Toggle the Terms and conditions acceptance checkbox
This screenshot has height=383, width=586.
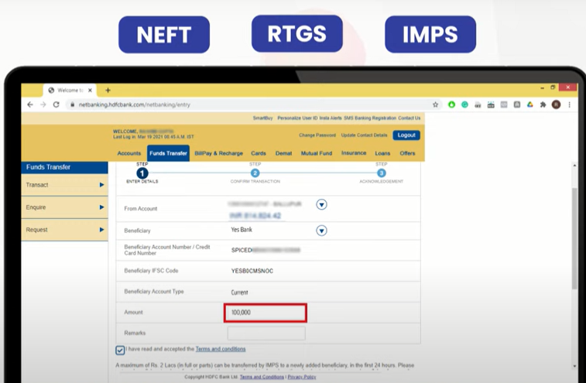[120, 351]
